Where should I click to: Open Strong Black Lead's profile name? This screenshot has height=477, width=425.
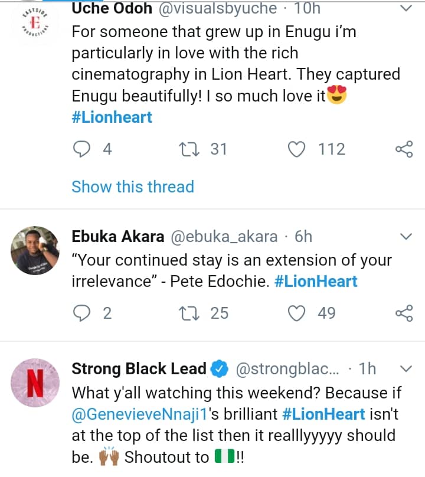[139, 369]
